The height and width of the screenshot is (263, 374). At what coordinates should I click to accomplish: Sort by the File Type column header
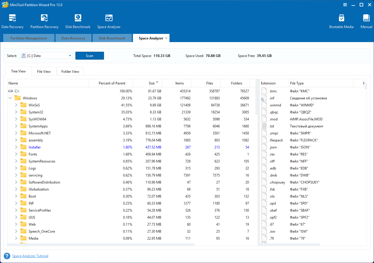point(321,83)
